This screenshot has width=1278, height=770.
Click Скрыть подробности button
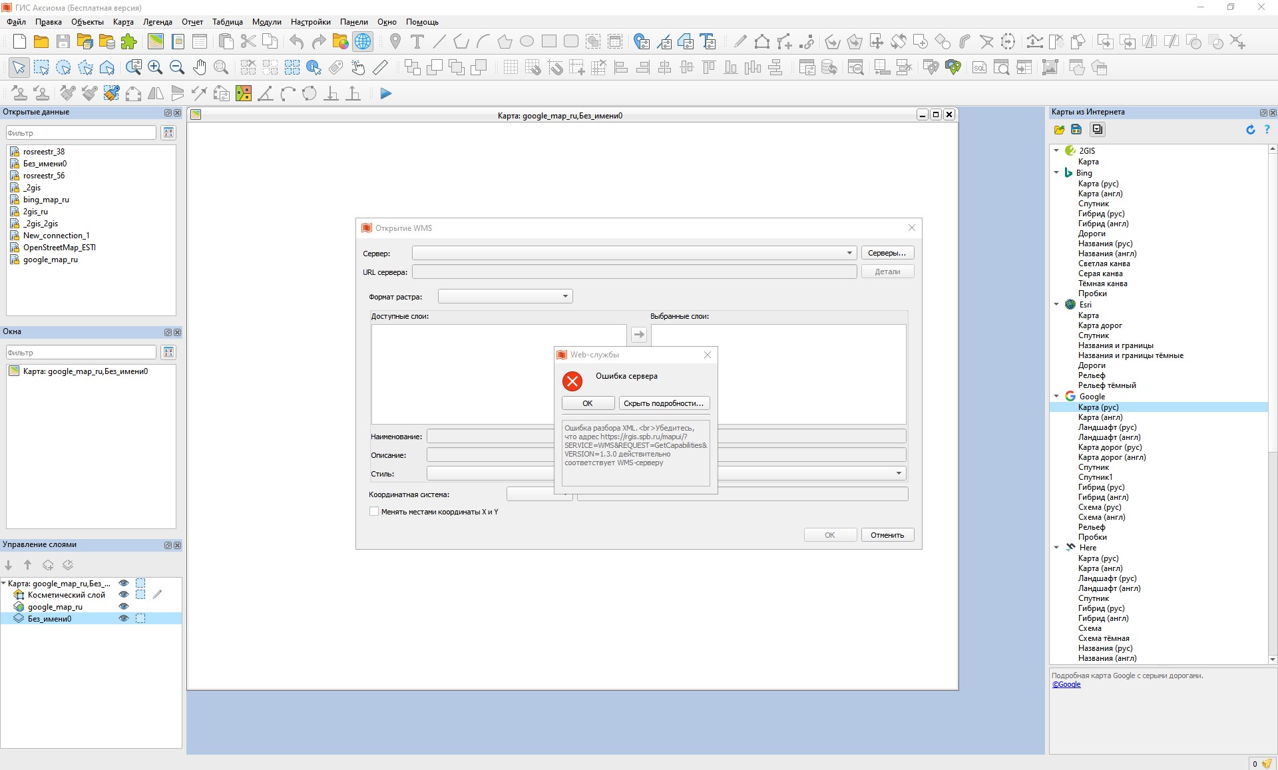pyautogui.click(x=663, y=403)
